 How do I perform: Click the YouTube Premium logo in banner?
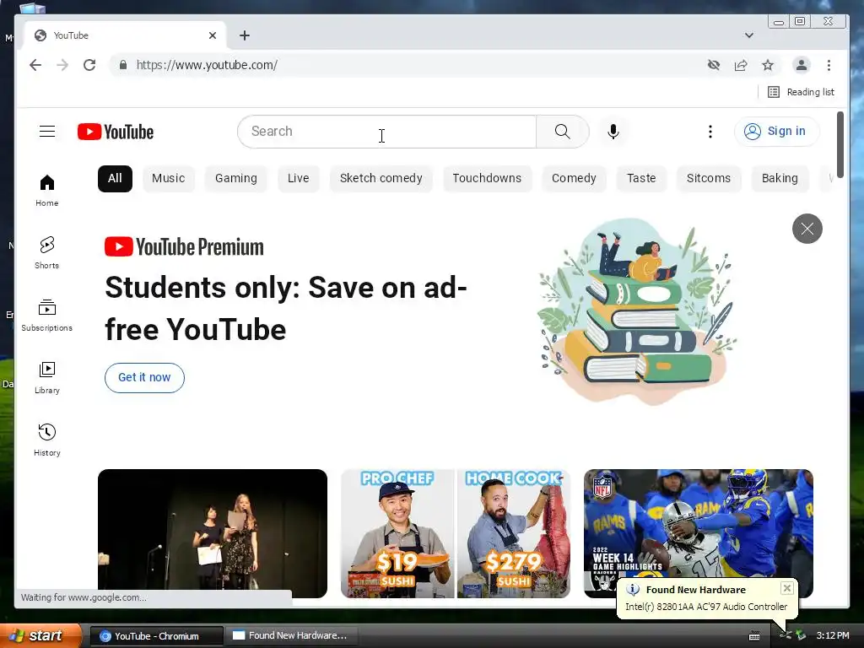[184, 247]
